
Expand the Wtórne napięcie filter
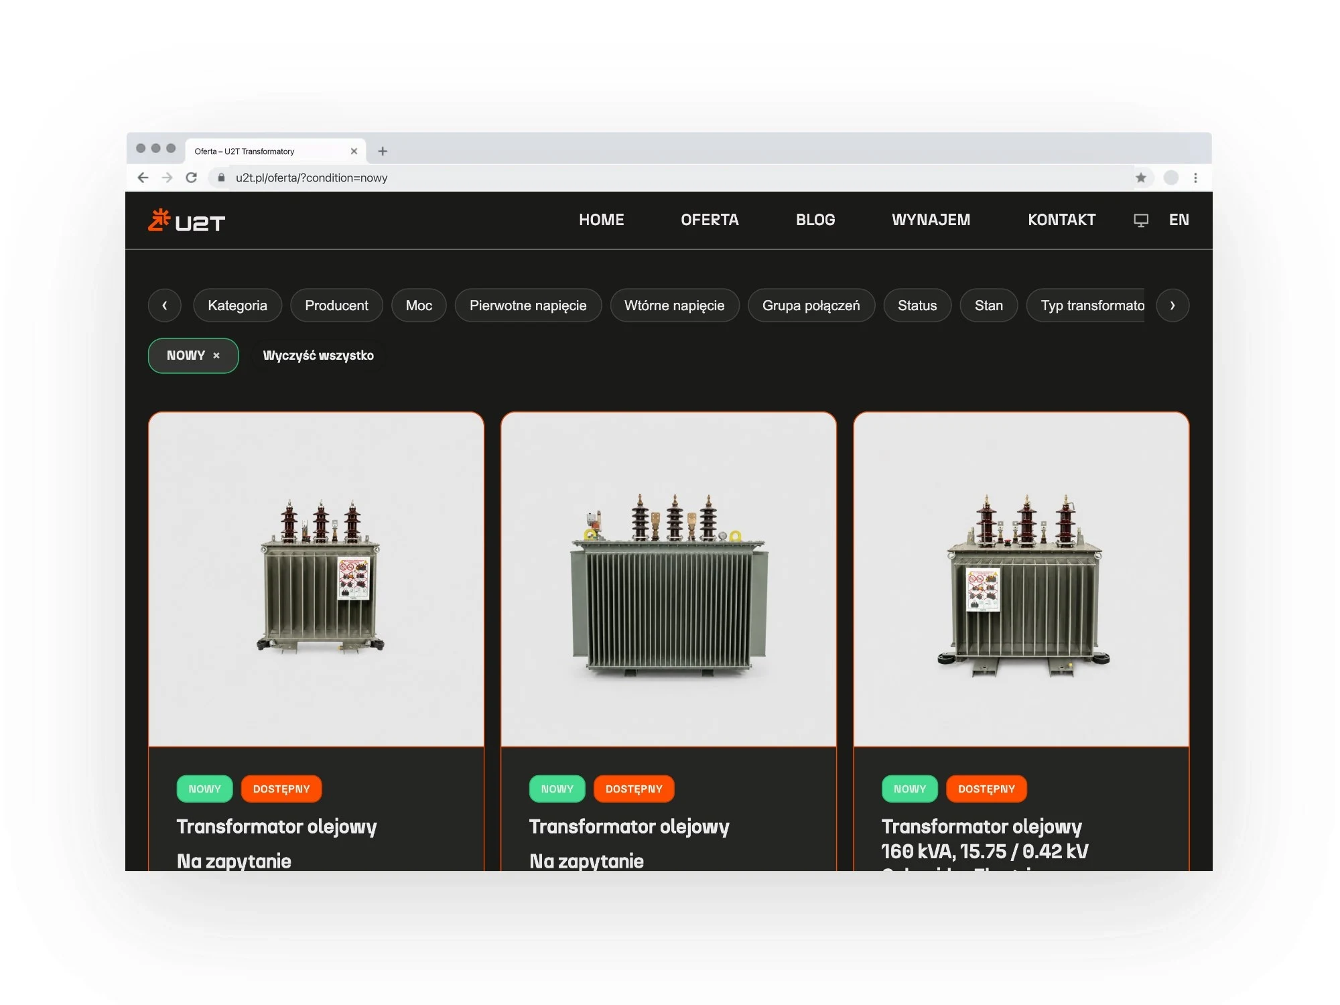[675, 306]
